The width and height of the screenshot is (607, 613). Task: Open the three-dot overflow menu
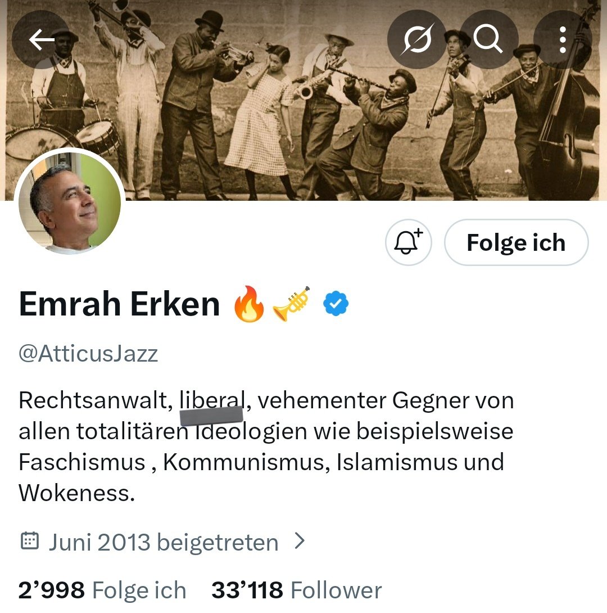click(563, 39)
